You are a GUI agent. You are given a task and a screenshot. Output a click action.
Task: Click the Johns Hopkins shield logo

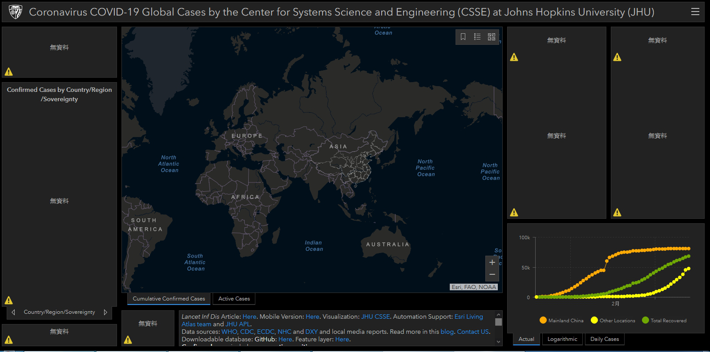(x=16, y=12)
